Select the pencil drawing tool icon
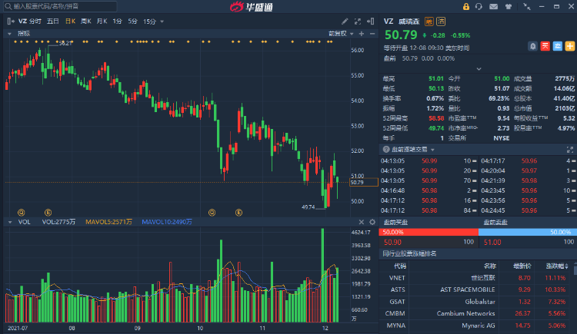 345,21
